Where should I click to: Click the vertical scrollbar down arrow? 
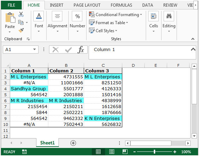[194, 136]
